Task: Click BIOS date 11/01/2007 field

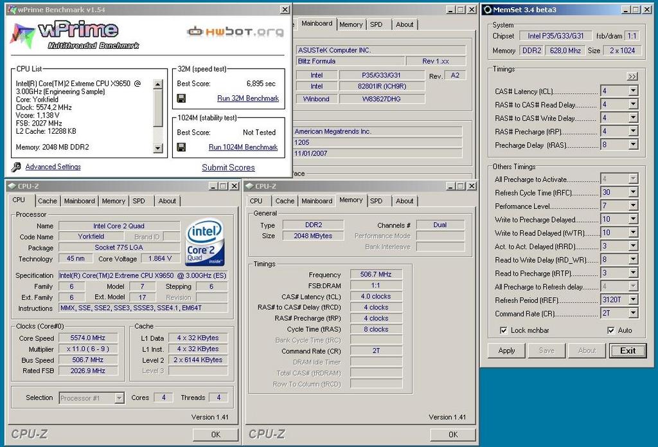Action: point(378,153)
